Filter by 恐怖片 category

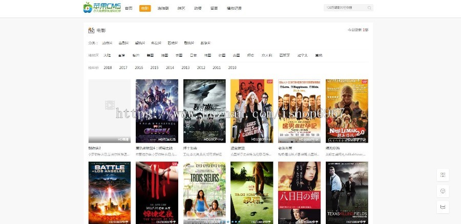pos(173,43)
